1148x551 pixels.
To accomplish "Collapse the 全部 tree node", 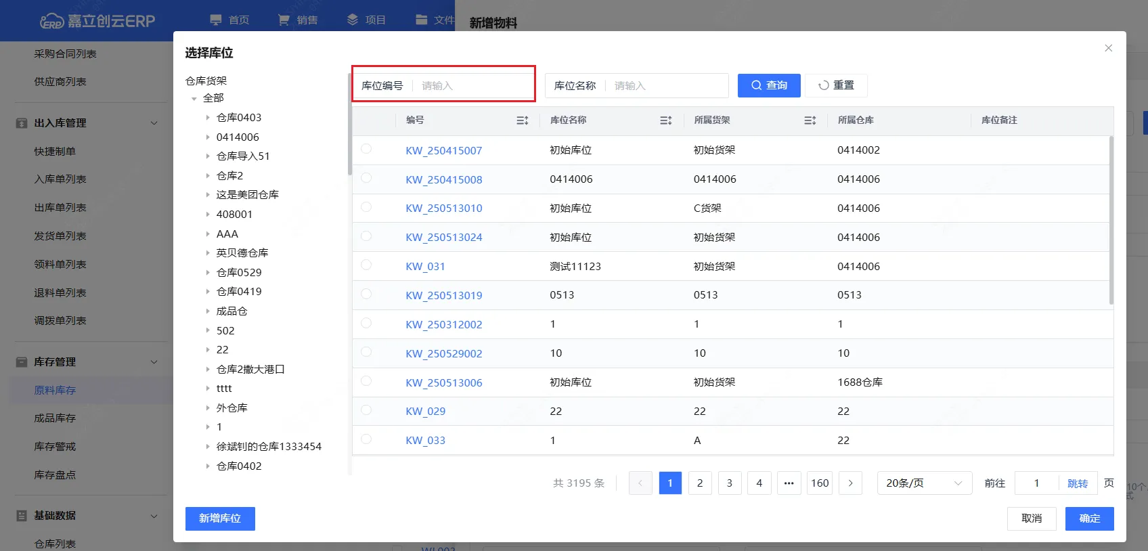I will [194, 99].
